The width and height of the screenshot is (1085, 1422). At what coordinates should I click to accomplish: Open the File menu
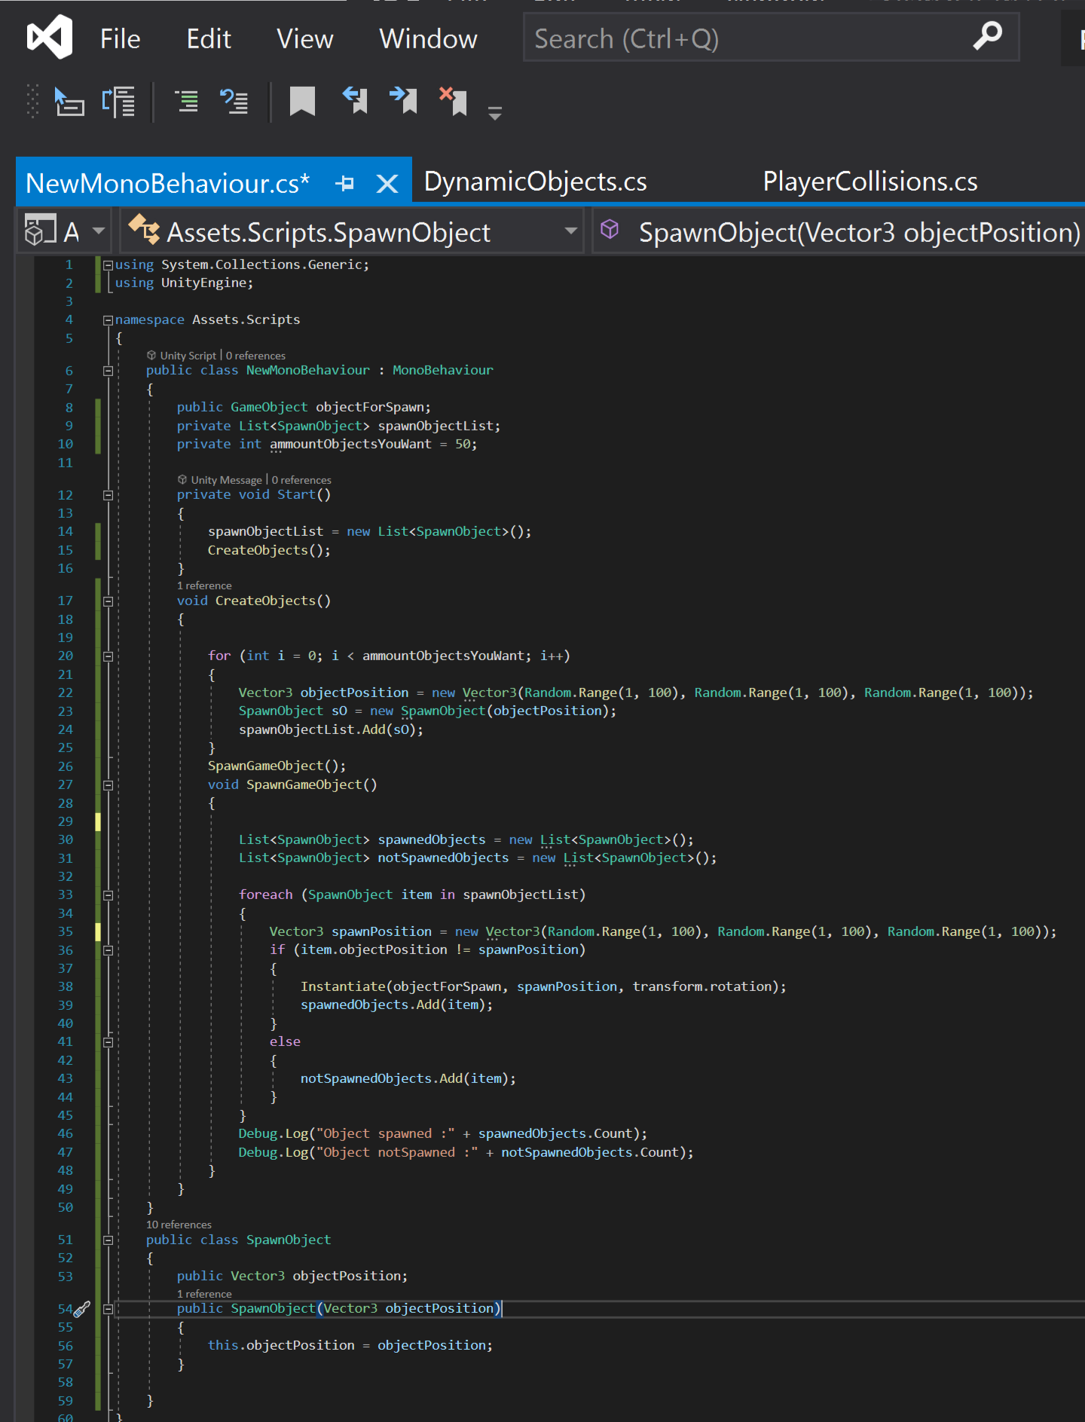click(x=120, y=39)
